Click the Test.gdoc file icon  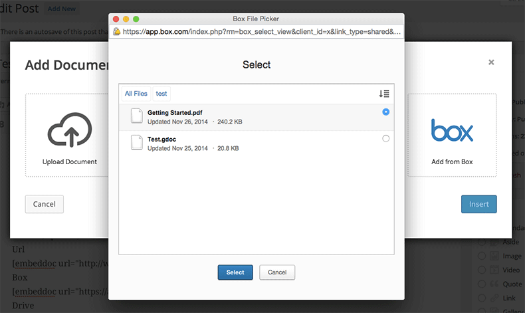pos(137,142)
